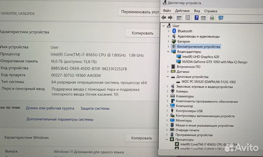Screen dimensions: 263x157
Task: Click the User computer root icon
Action: [x=169, y=26]
